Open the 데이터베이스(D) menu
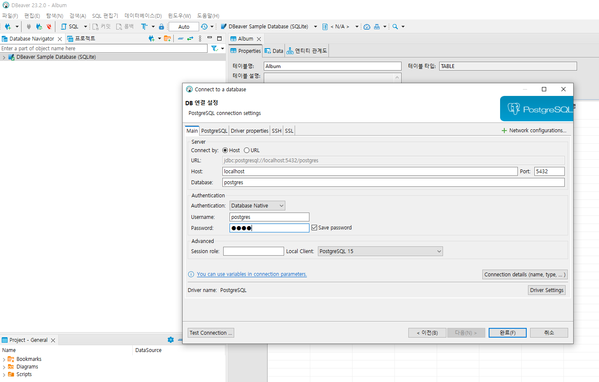 pos(143,16)
